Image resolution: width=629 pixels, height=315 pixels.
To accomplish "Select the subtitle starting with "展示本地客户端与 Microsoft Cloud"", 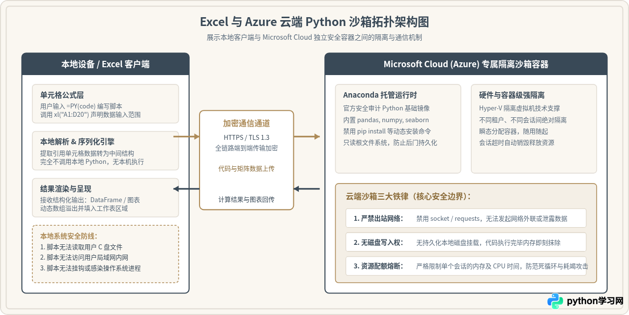I will pos(314,37).
